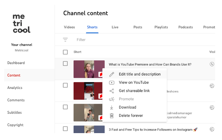Open Copyright in the sidebar
Viewport: 222px width, 140px height.
click(x=15, y=125)
